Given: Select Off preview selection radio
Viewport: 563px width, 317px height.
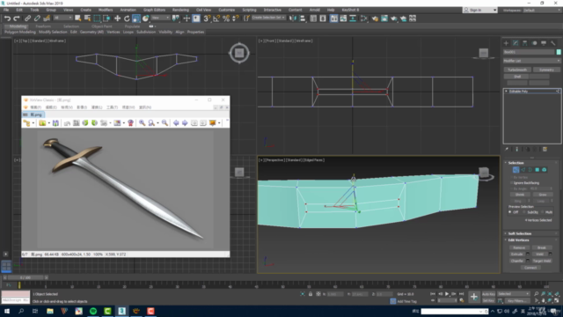Looking at the screenshot, I should [510, 212].
